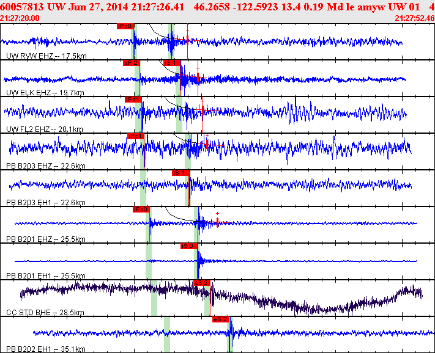Select the UW ELK EHZ -- 19.7km label

coord(45,92)
